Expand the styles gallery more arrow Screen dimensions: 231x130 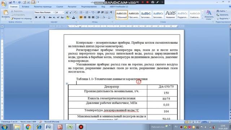click(202, 18)
